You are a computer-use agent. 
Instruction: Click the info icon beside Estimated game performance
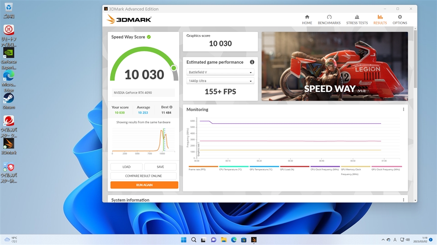[252, 62]
